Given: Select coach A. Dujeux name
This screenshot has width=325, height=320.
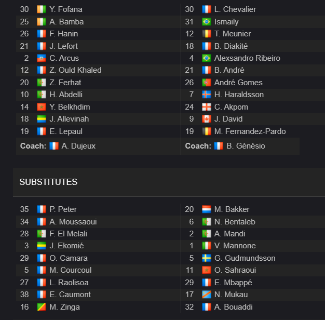Looking at the screenshot, I should pos(78,146).
